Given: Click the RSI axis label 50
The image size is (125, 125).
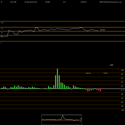Looking at the screenshot, I should (x=2, y=33).
